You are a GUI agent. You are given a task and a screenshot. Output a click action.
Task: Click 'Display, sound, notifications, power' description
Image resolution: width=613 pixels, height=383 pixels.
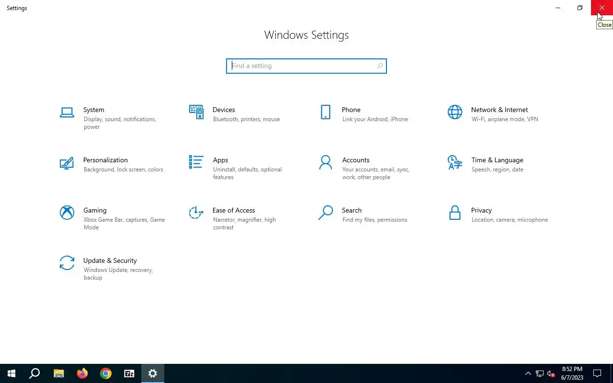pyautogui.click(x=120, y=123)
